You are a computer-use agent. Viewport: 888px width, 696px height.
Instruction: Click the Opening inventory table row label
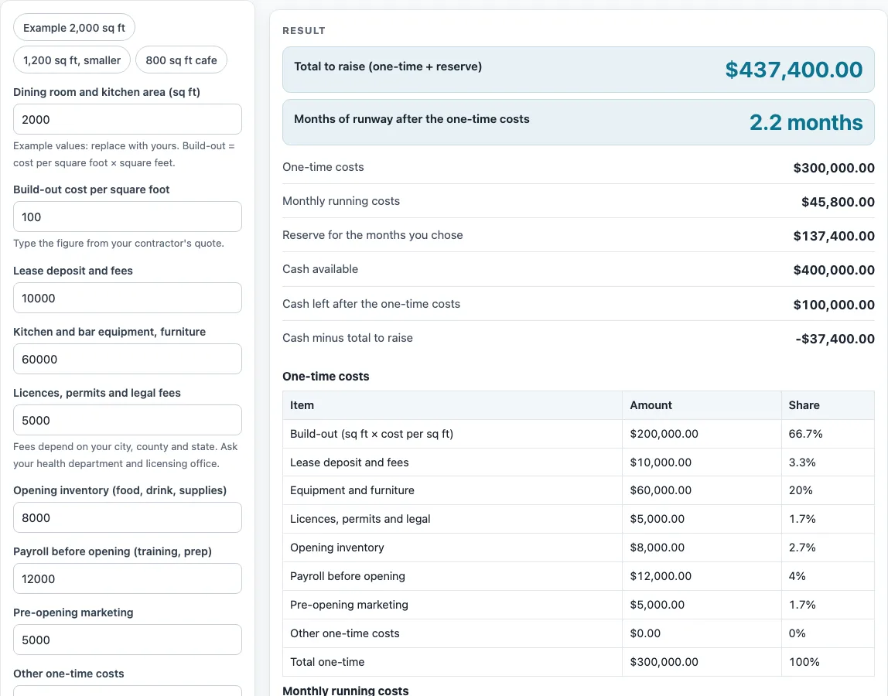point(337,548)
